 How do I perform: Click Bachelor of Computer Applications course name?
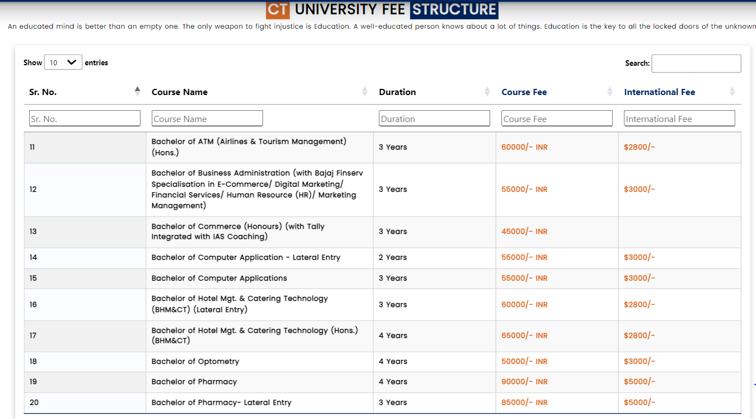[x=219, y=278]
